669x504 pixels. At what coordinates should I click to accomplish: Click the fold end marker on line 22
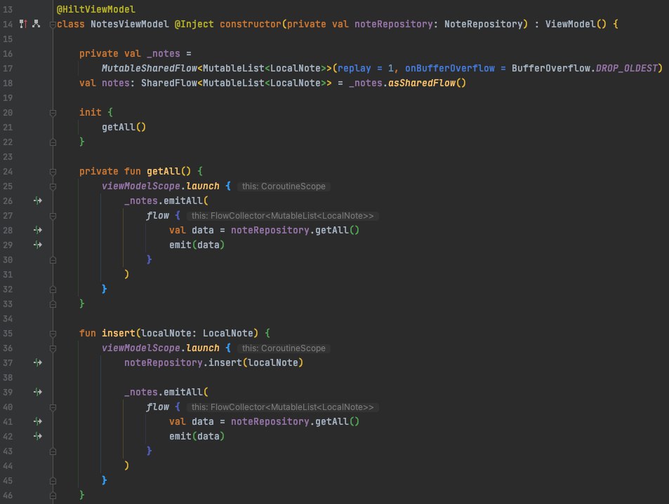pos(53,142)
